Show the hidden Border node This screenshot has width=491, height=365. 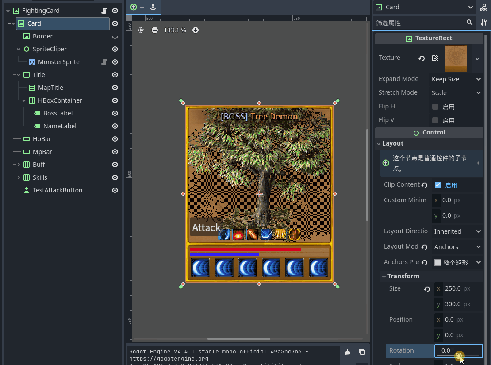pyautogui.click(x=115, y=37)
